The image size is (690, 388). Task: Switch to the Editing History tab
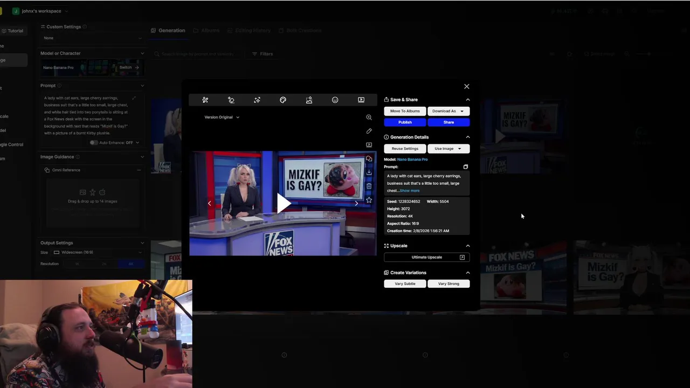click(249, 31)
